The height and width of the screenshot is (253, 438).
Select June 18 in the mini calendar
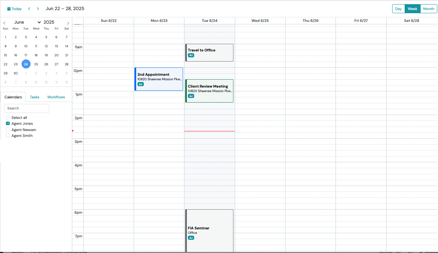click(36, 55)
